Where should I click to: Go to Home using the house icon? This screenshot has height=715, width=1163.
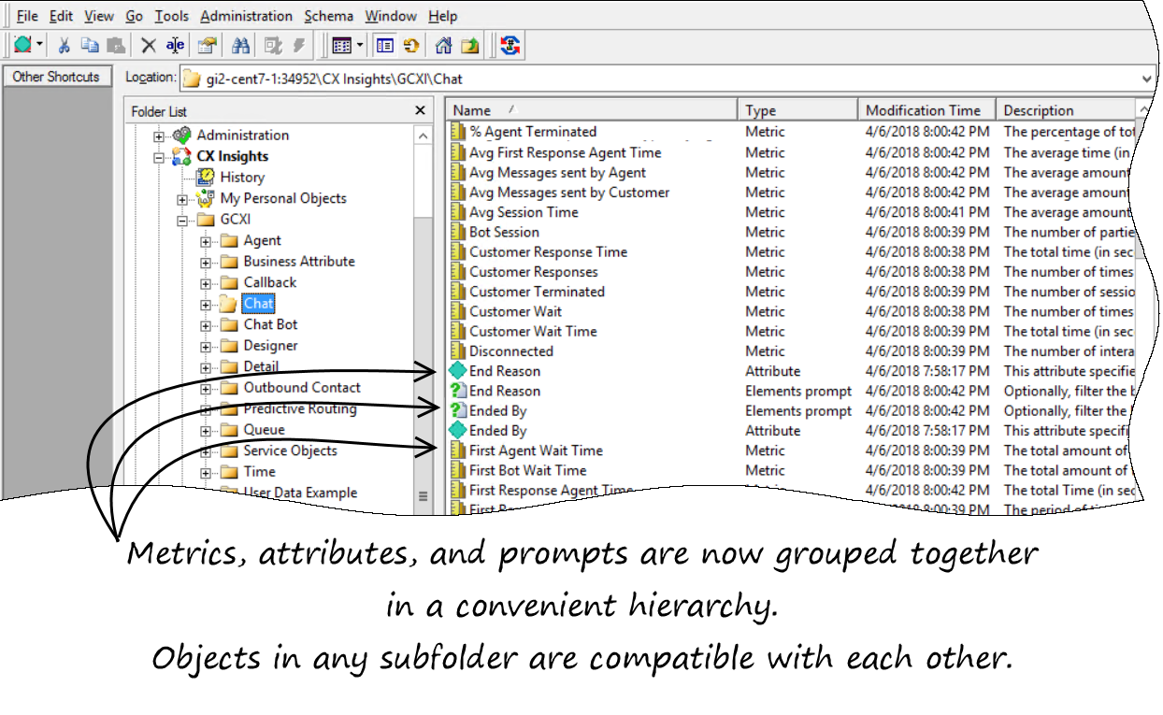(443, 45)
